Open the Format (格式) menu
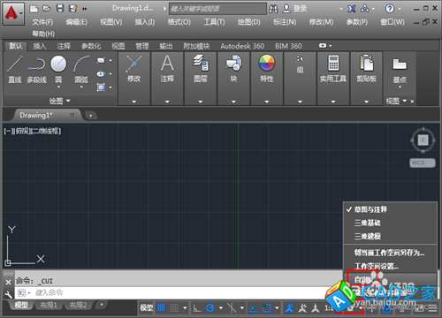Screen dimensions: 442x318 point(179,22)
